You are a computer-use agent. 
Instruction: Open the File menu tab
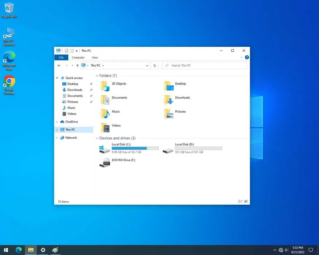pos(61,58)
